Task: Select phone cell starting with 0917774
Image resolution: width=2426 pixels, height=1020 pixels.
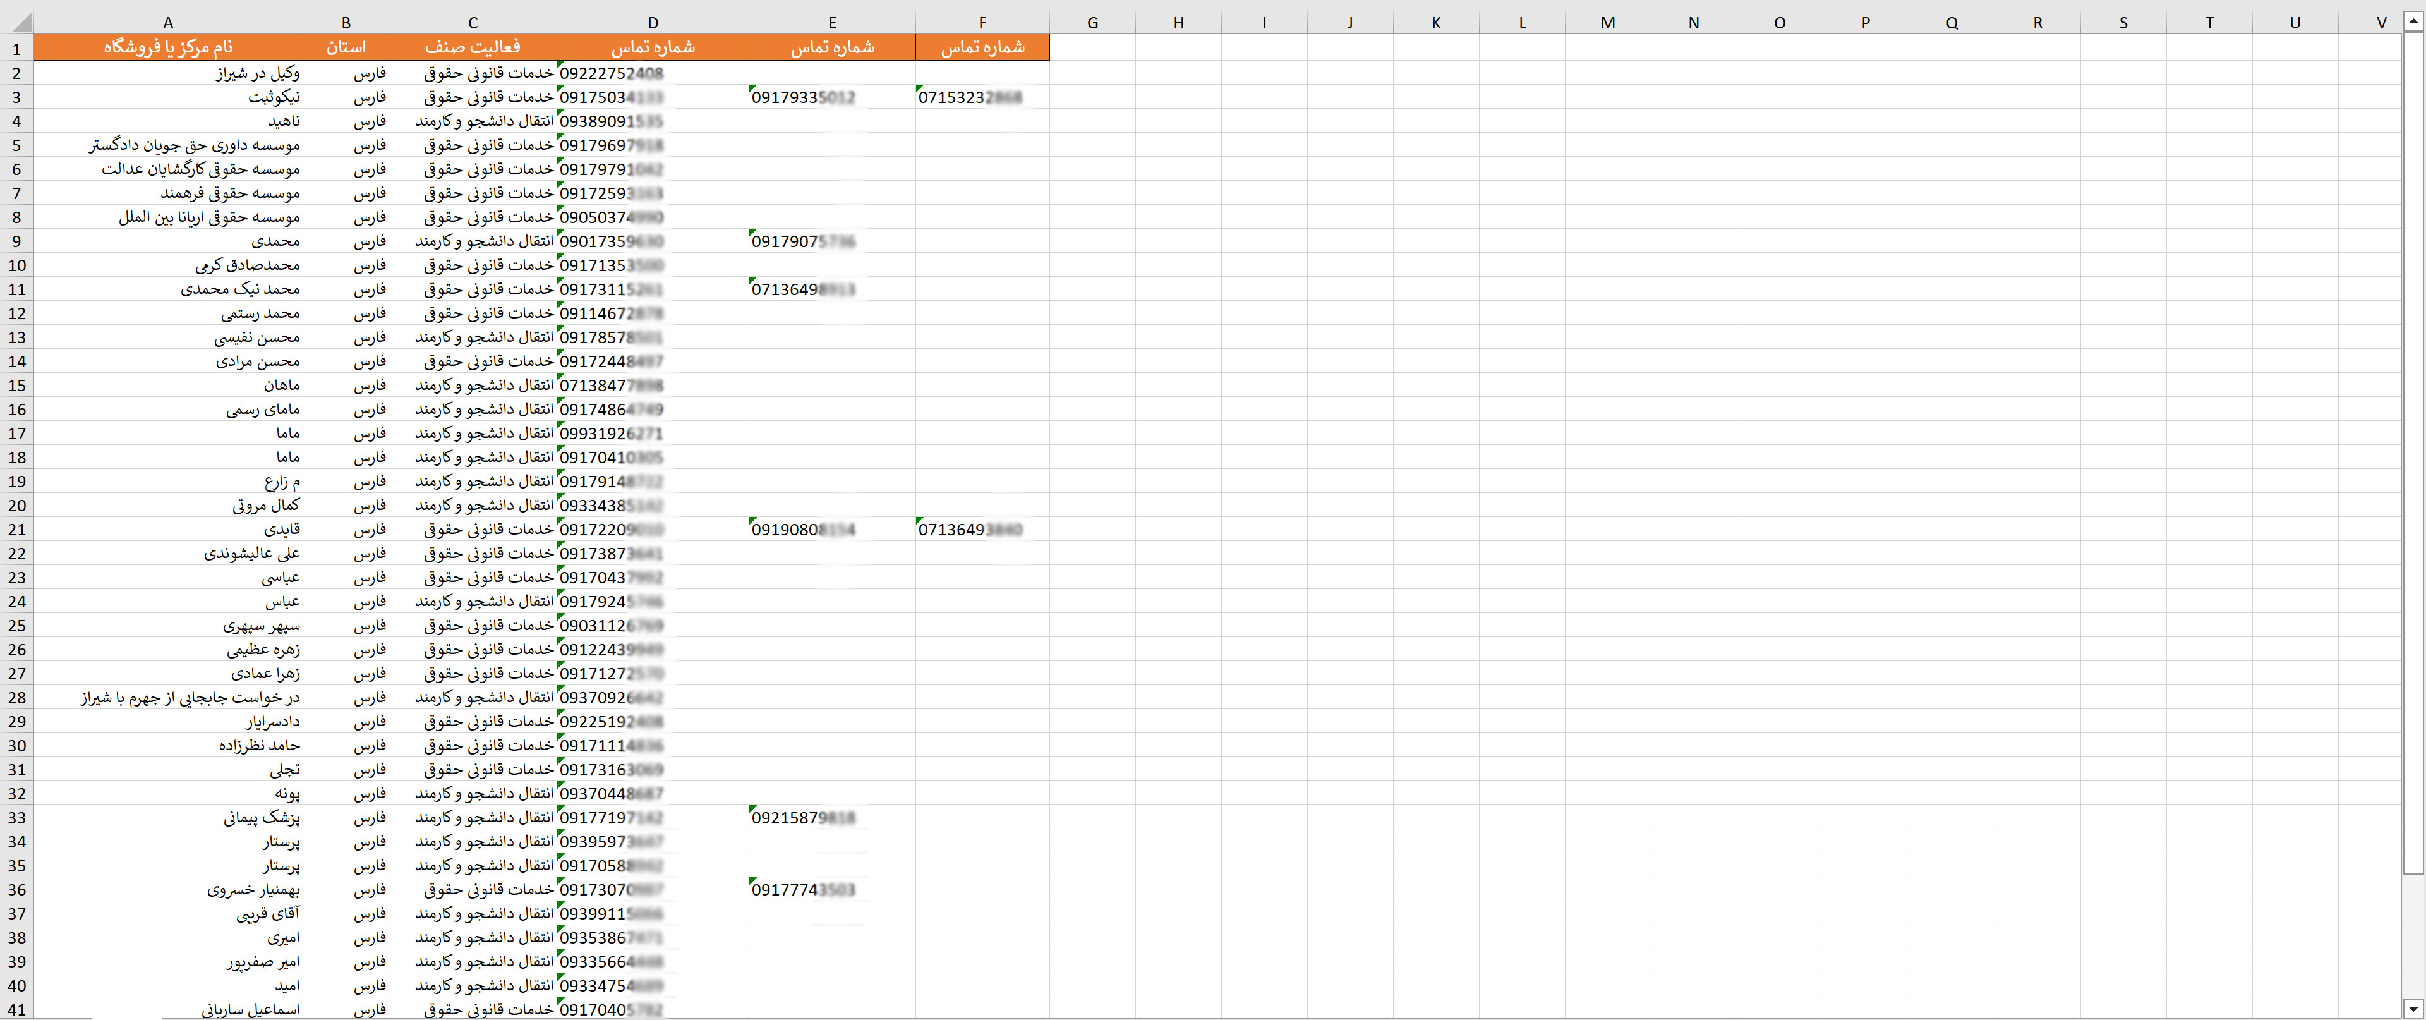Action: [833, 889]
